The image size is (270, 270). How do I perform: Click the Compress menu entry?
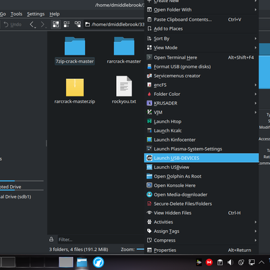point(201,240)
